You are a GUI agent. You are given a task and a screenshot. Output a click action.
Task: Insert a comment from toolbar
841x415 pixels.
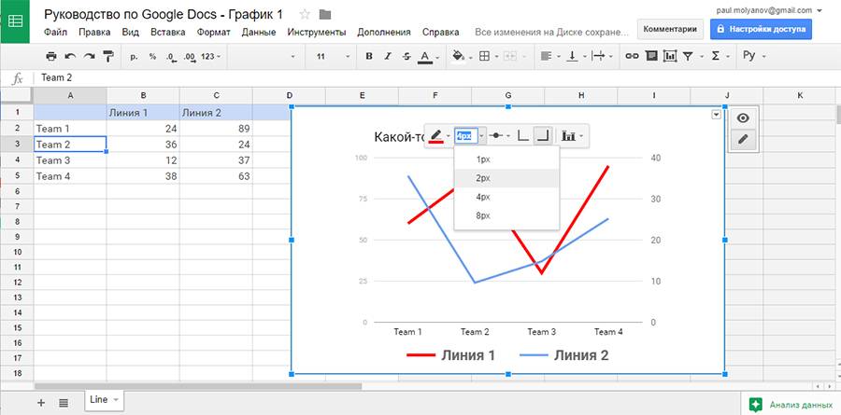650,56
